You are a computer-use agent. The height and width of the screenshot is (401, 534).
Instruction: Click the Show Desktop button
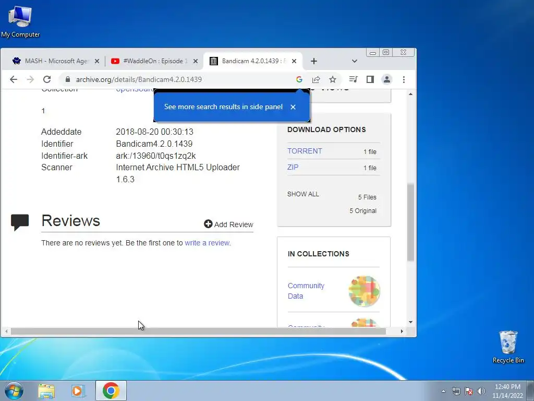530,391
